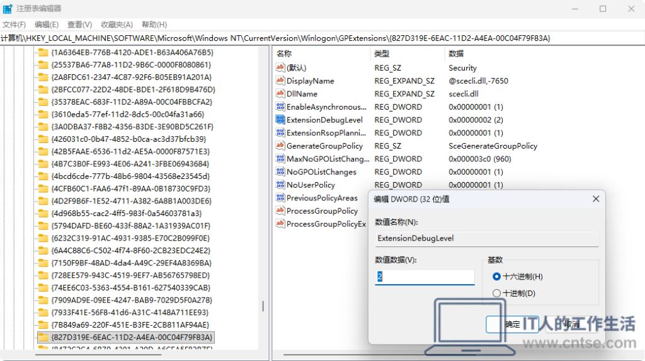Click the NoUserPolicy DWORD value icon
Image resolution: width=645 pixels, height=361 pixels.
[280, 185]
